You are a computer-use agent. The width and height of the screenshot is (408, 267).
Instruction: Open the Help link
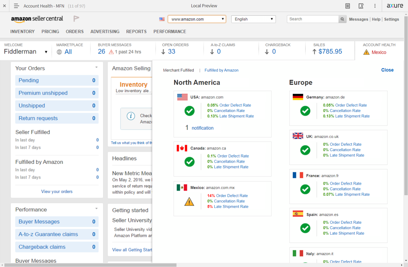click(376, 19)
